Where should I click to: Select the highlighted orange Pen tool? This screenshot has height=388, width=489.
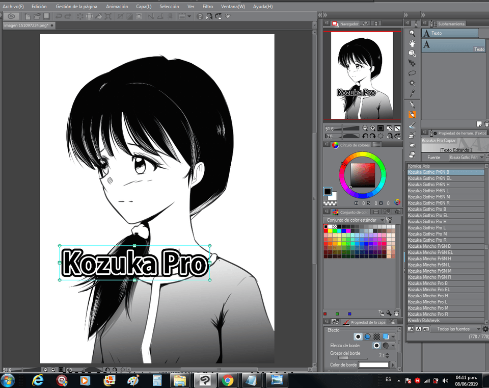click(412, 115)
